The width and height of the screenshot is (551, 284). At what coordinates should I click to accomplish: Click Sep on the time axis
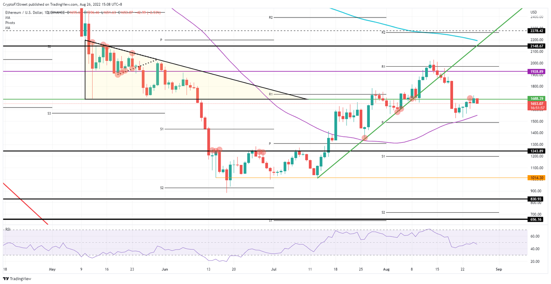[499, 269]
